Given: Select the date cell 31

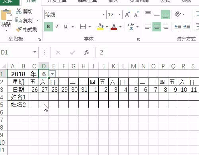Looking at the screenshot, I should tap(84, 89).
